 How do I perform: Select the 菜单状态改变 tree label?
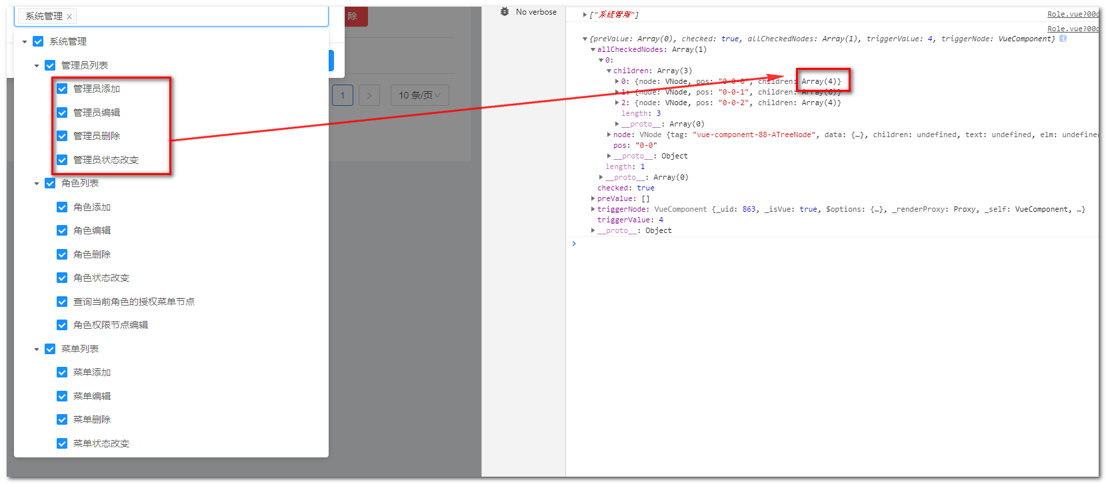tap(101, 443)
